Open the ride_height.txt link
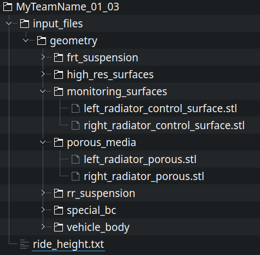The height and width of the screenshot is (255, 260). 68,244
